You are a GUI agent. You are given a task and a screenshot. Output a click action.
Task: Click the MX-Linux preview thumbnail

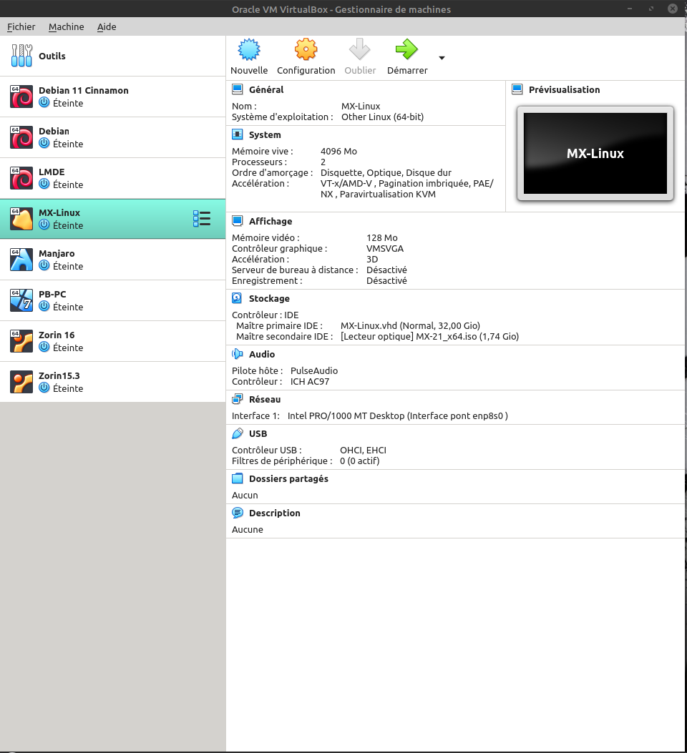coord(595,154)
